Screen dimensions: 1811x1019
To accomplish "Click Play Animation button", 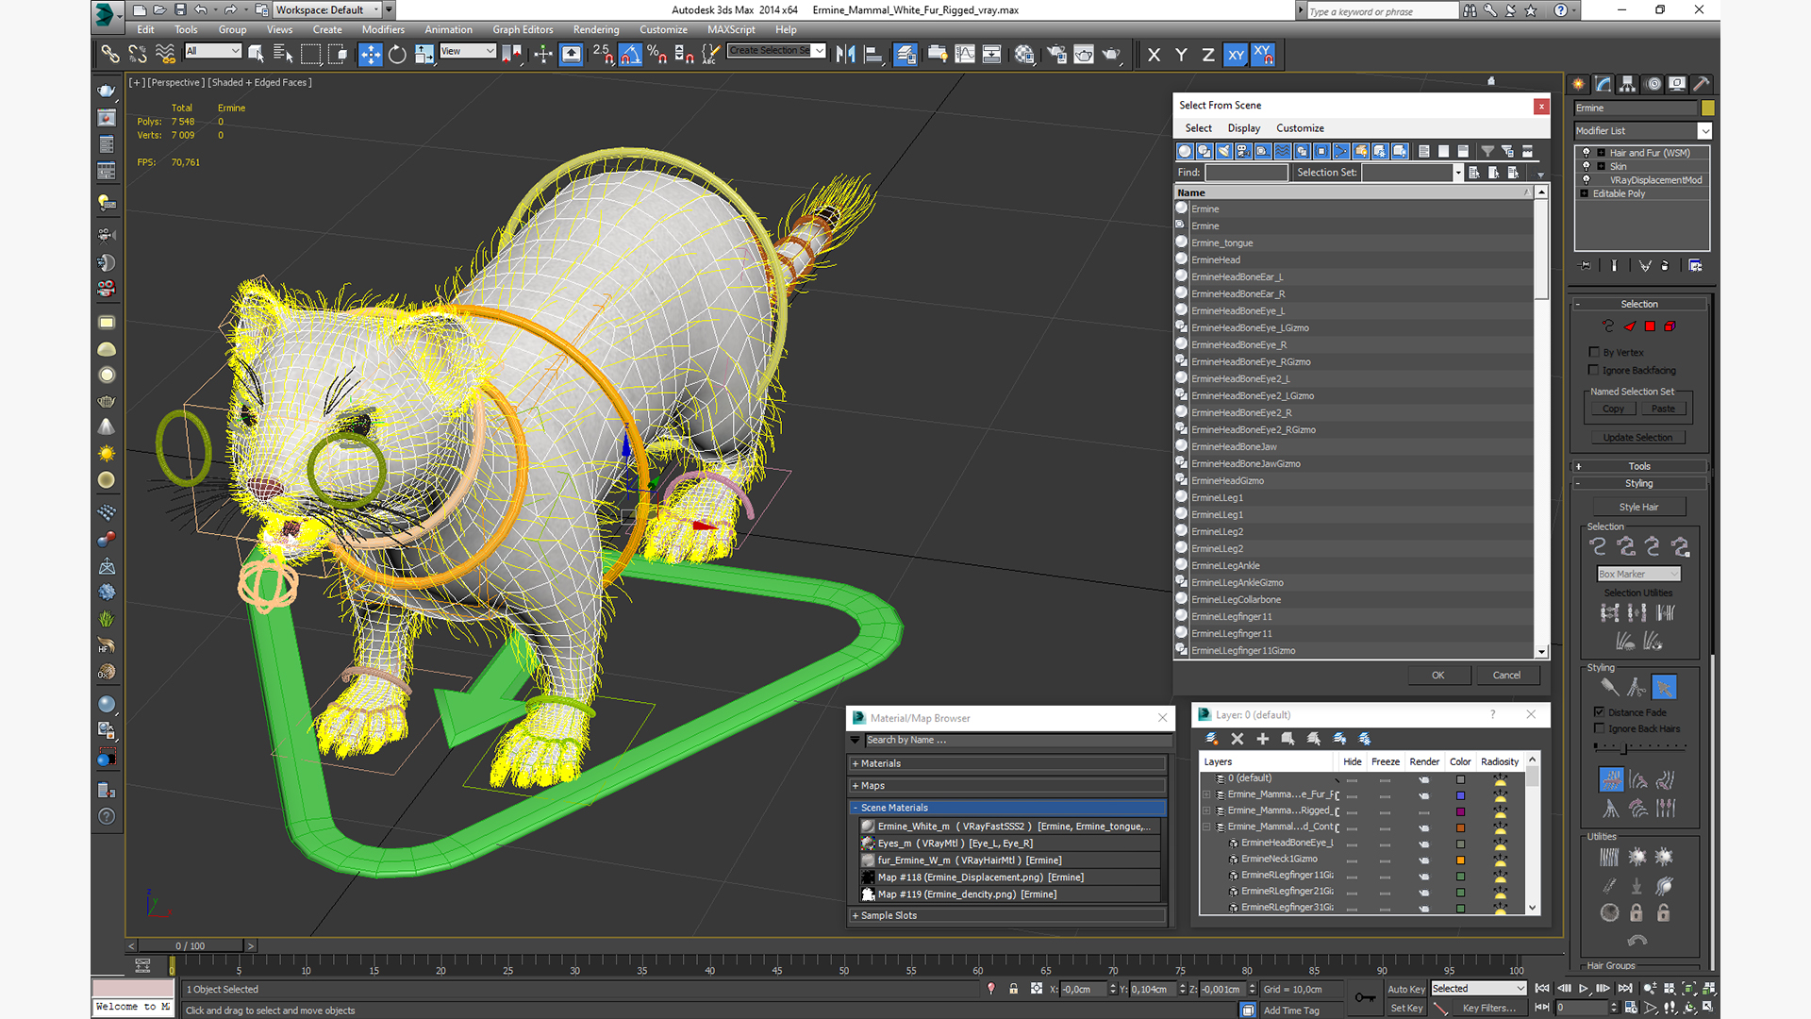I will click(1584, 988).
